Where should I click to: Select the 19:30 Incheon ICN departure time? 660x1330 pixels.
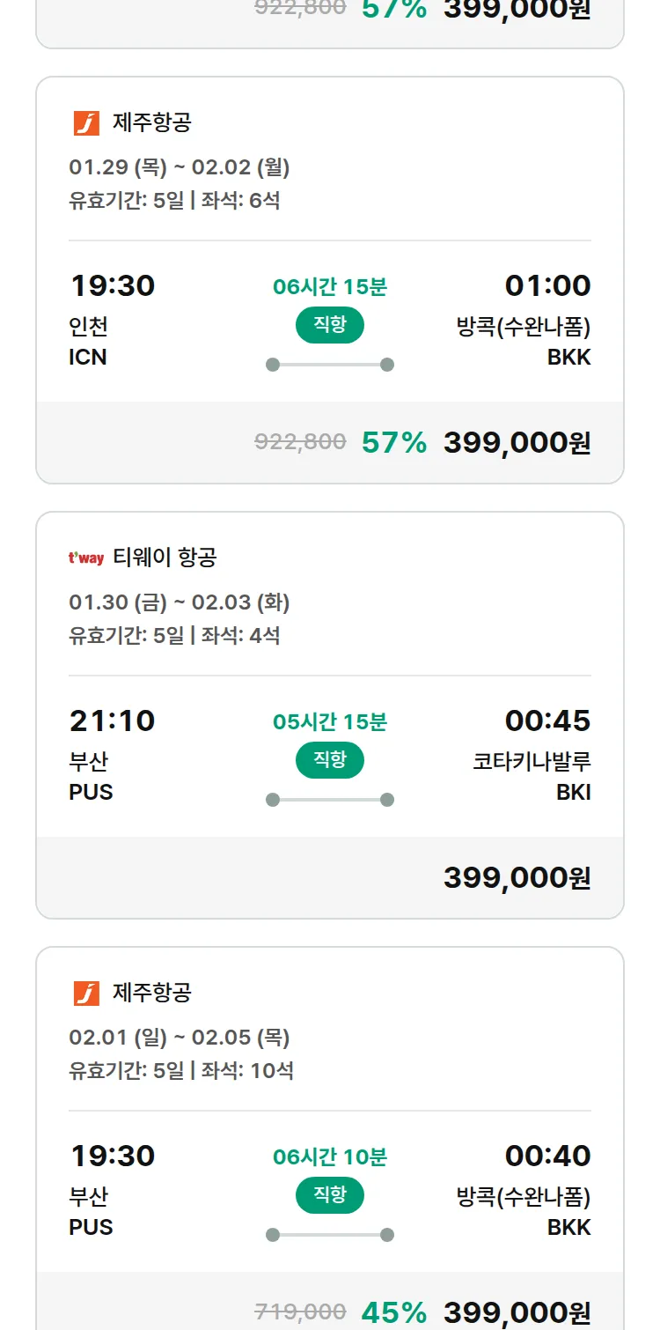point(113,286)
